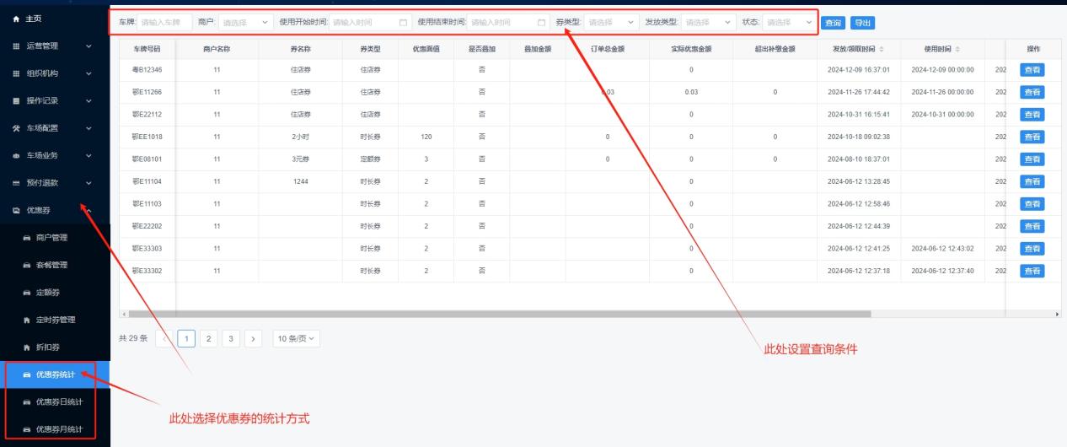Click calendar icon in 使用开始时间 field
Screen dimensions: 1067x447
click(403, 22)
